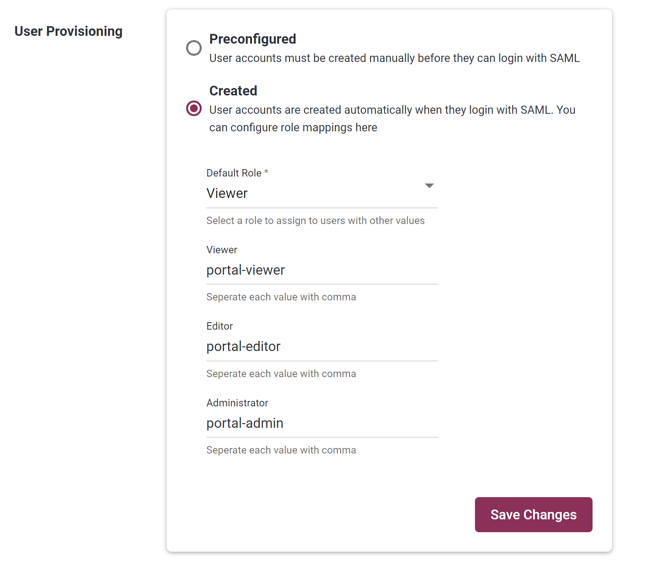This screenshot has width=649, height=577.
Task: Click the Created option title
Action: point(233,91)
